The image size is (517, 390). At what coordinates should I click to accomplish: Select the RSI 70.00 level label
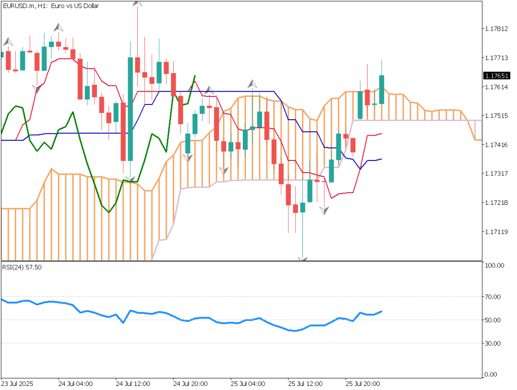[492, 297]
